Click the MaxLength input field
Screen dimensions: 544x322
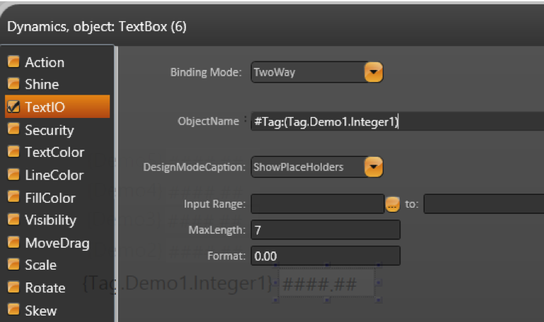click(x=325, y=230)
